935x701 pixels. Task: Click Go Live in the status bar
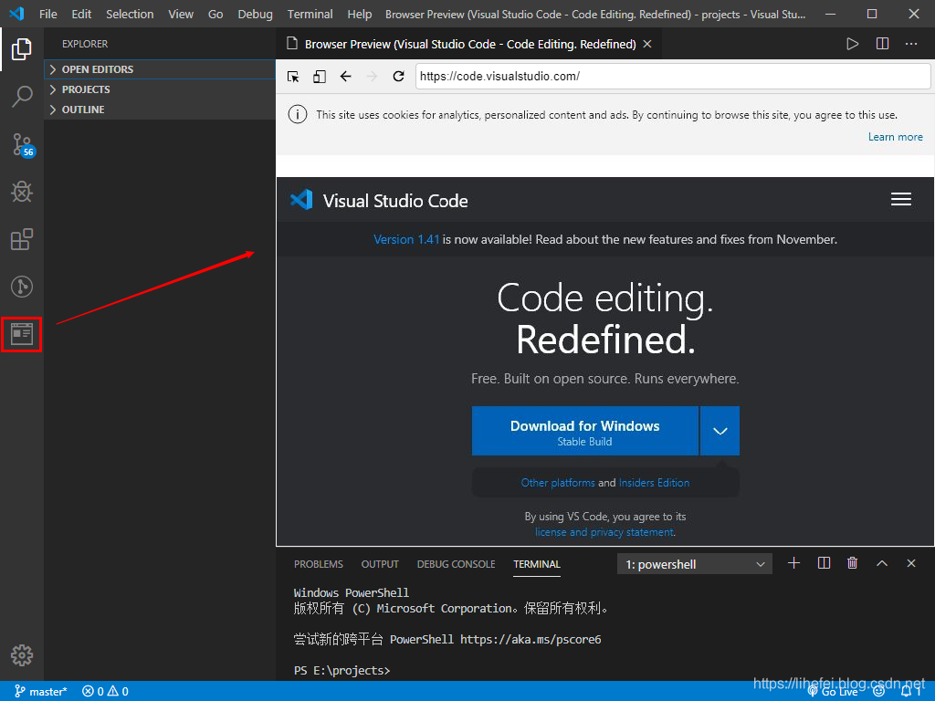833,692
